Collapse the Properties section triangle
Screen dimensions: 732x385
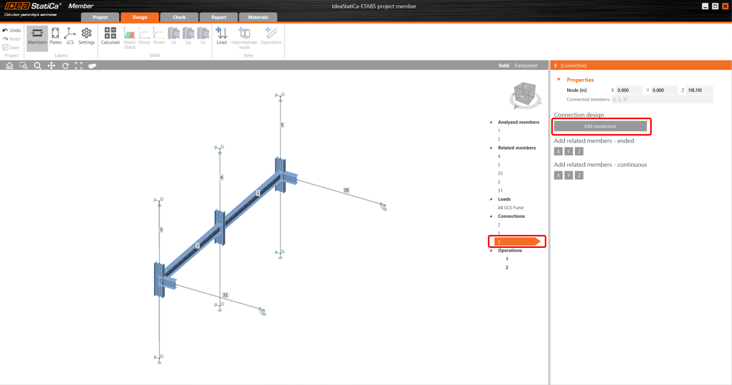click(559, 79)
